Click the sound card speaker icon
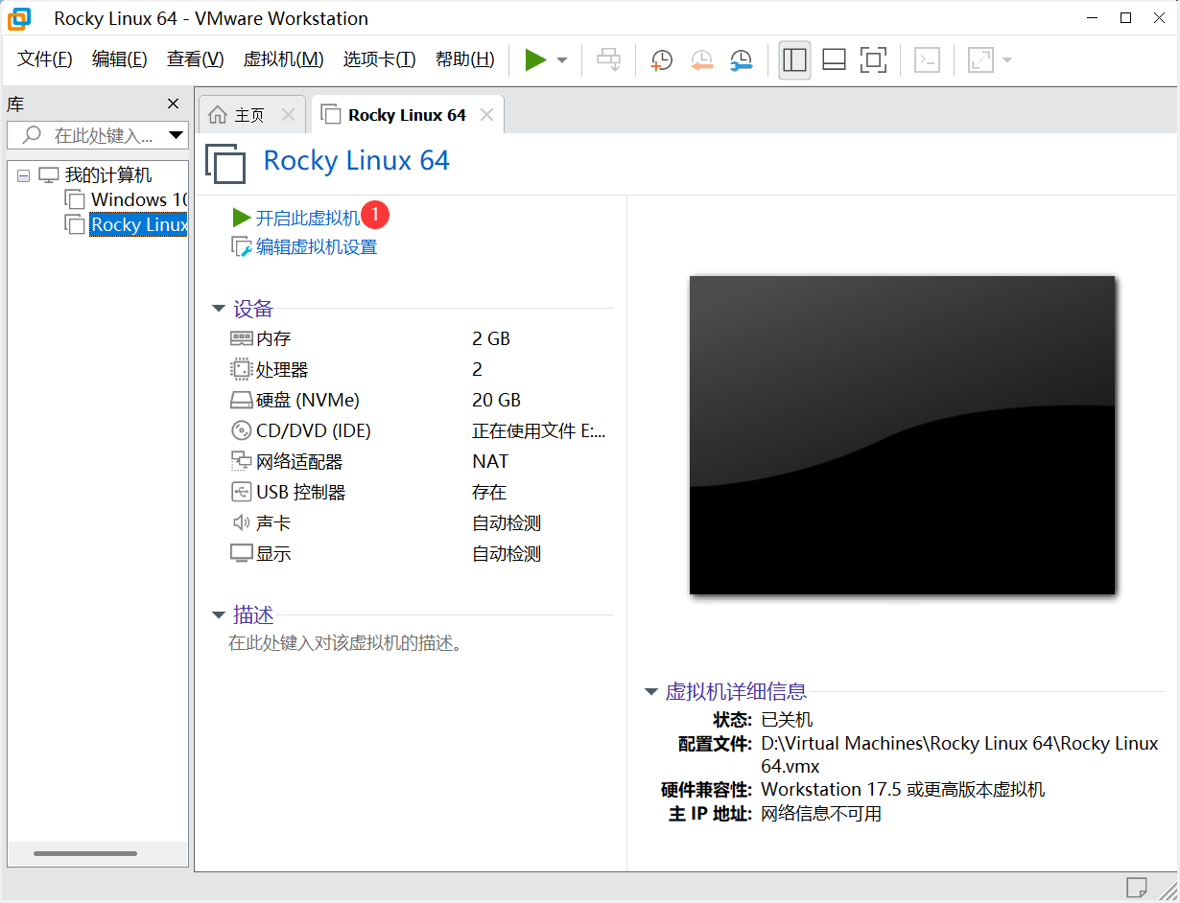Viewport: 1180px width, 903px height. coord(241,522)
